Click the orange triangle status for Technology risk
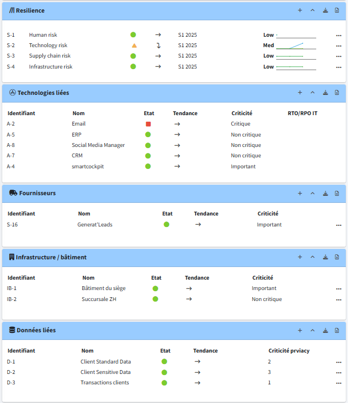 (134, 46)
